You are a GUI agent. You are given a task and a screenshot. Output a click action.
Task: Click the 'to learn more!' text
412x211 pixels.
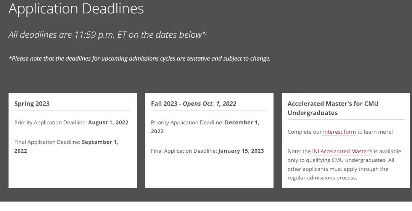(375, 132)
